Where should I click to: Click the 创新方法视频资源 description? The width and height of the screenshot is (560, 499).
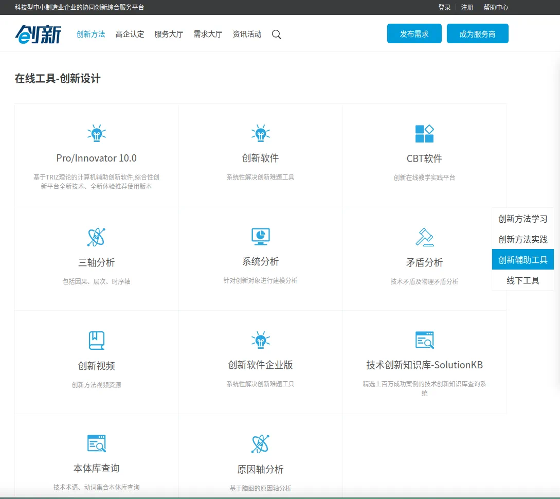pyautogui.click(x=97, y=385)
